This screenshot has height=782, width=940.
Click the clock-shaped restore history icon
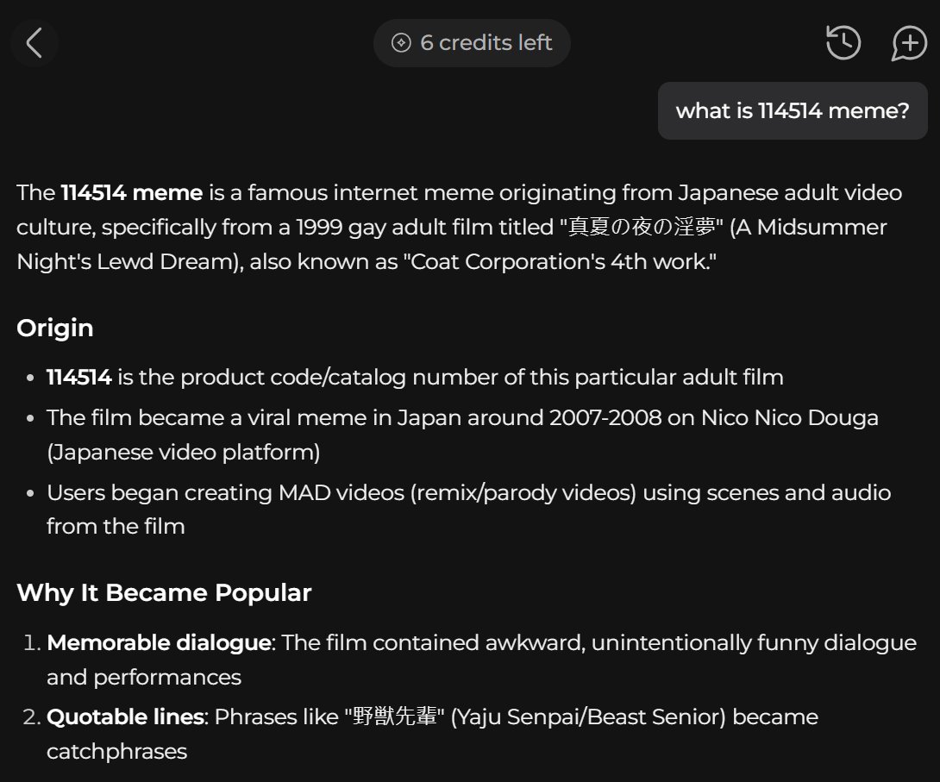[843, 42]
